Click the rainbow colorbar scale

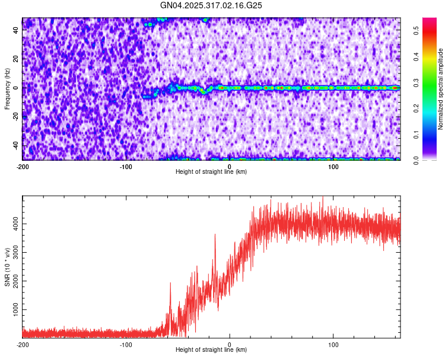pyautogui.click(x=430, y=89)
